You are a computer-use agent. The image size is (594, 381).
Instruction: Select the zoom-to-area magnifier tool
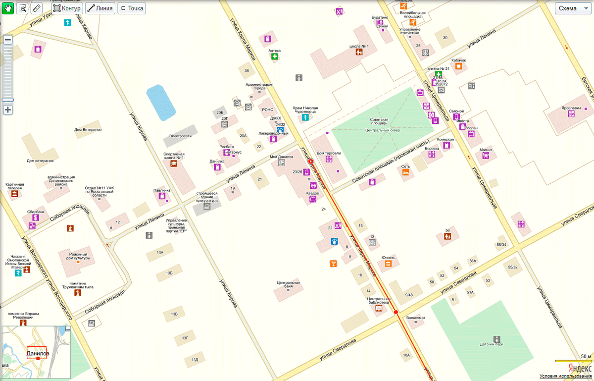[x=22, y=8]
